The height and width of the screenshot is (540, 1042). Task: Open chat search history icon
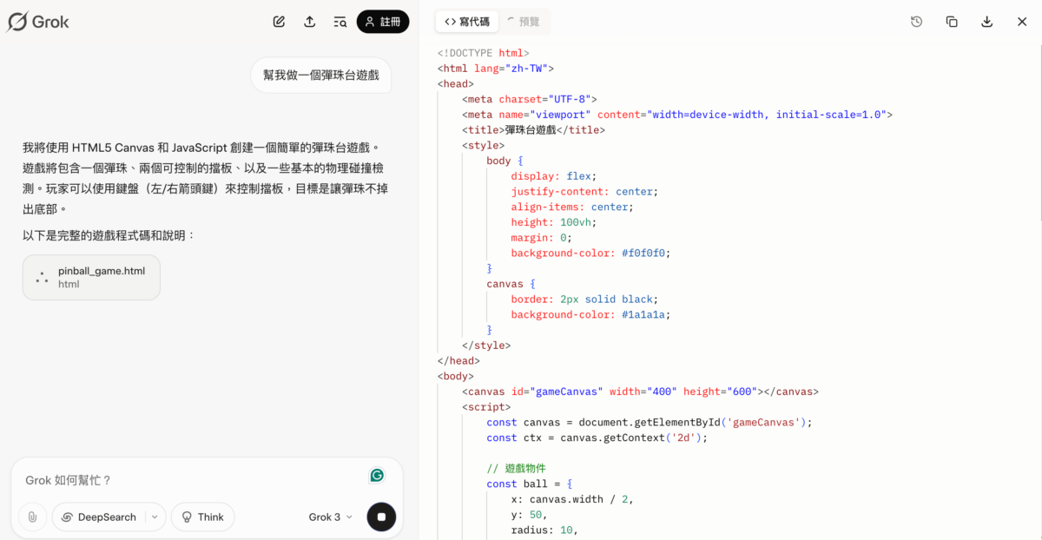click(x=340, y=21)
